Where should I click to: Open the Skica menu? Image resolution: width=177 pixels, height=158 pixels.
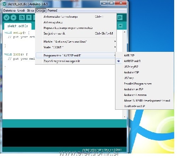click(x=30, y=11)
